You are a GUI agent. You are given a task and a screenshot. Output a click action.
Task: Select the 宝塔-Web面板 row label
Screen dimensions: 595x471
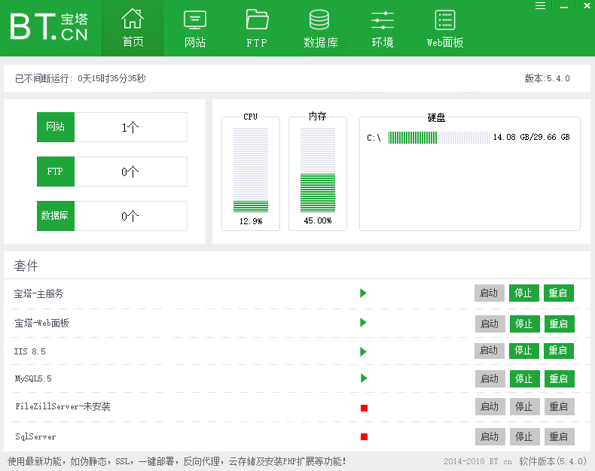coord(41,323)
